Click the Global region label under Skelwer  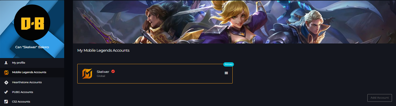click(x=101, y=76)
